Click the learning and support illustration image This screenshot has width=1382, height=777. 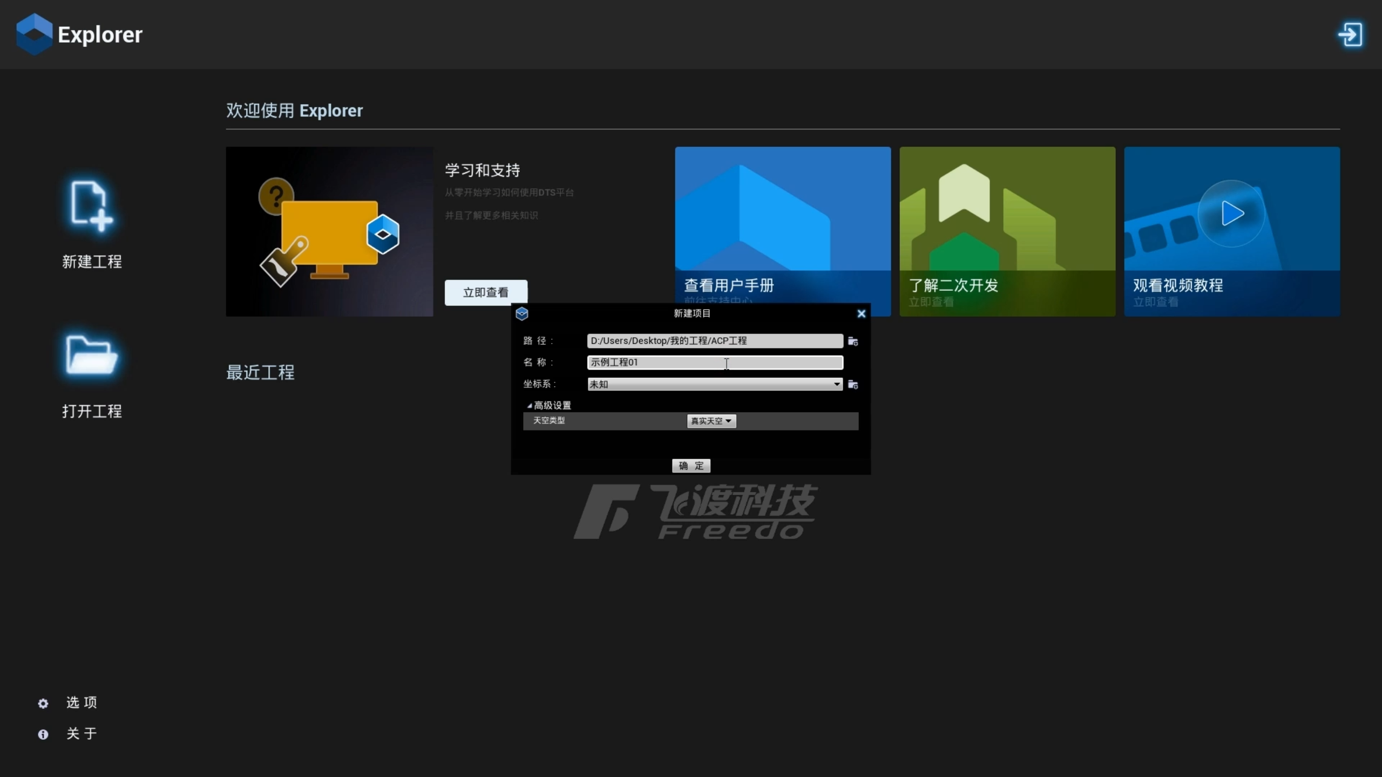coord(329,231)
